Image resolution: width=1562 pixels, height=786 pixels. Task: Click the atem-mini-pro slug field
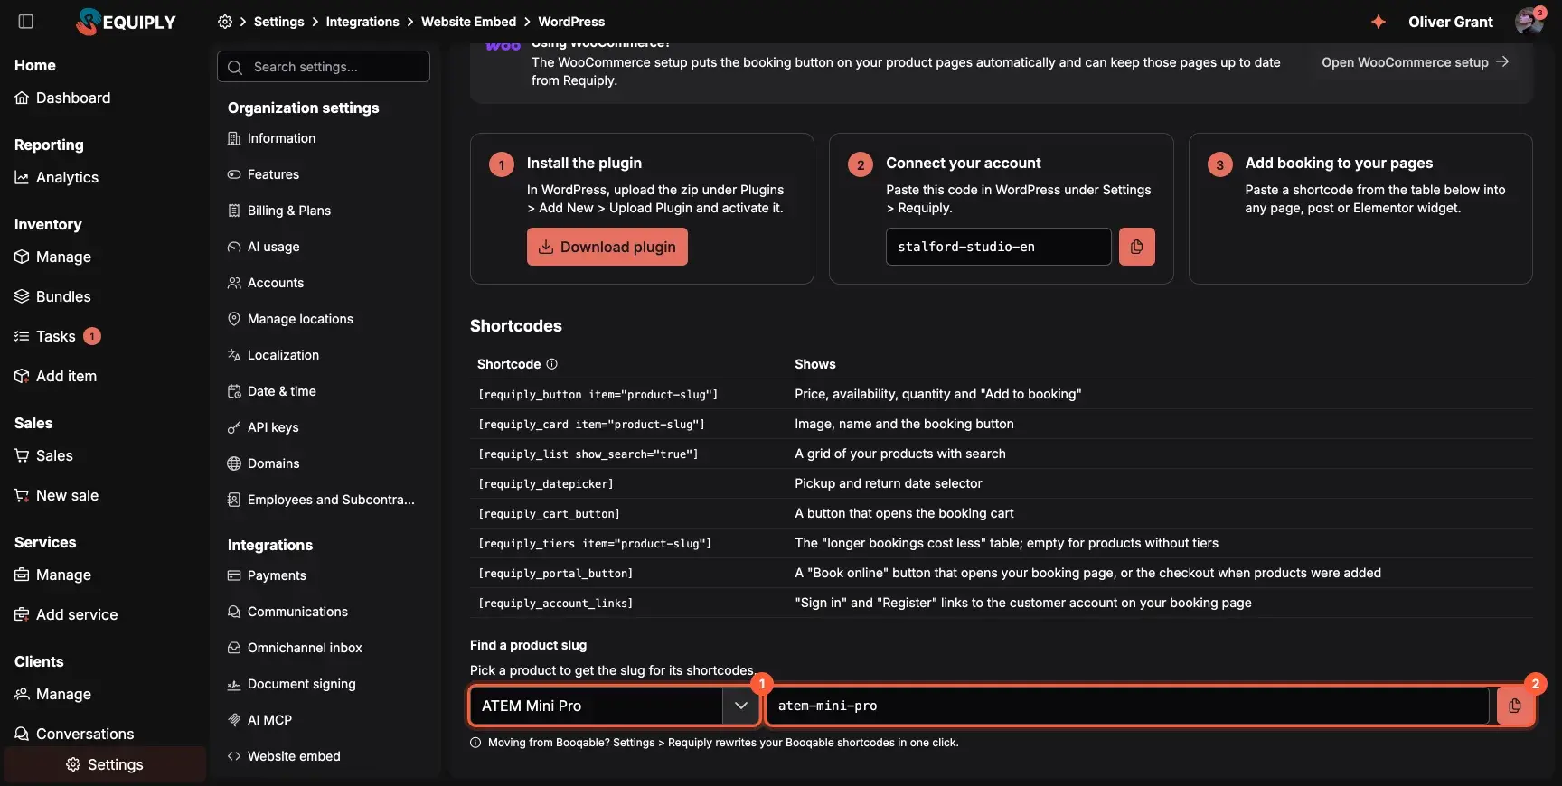[x=1127, y=706]
